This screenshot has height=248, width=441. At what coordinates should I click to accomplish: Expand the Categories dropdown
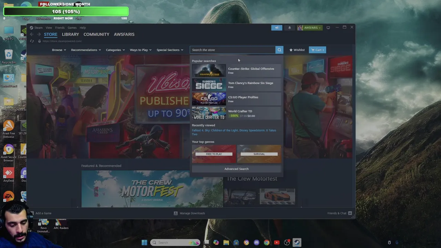pyautogui.click(x=115, y=50)
